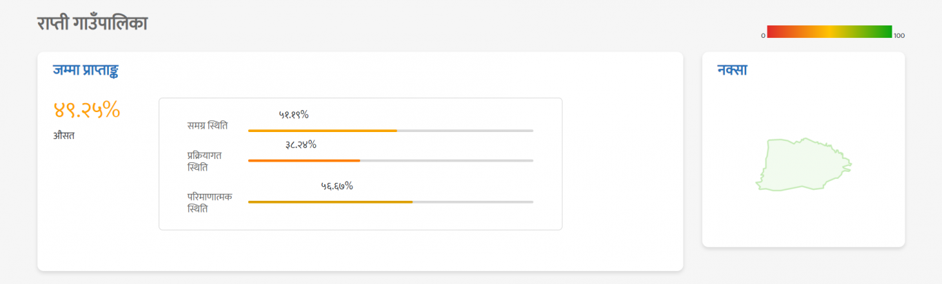Image resolution: width=942 pixels, height=284 pixels.
Task: Click the ५६.६७% percentage value
Action: [337, 186]
